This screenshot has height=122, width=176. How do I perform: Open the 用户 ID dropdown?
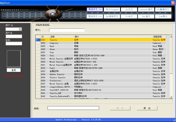click(x=20, y=29)
